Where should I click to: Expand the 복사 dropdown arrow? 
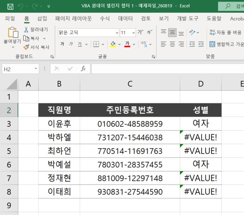click(44, 38)
